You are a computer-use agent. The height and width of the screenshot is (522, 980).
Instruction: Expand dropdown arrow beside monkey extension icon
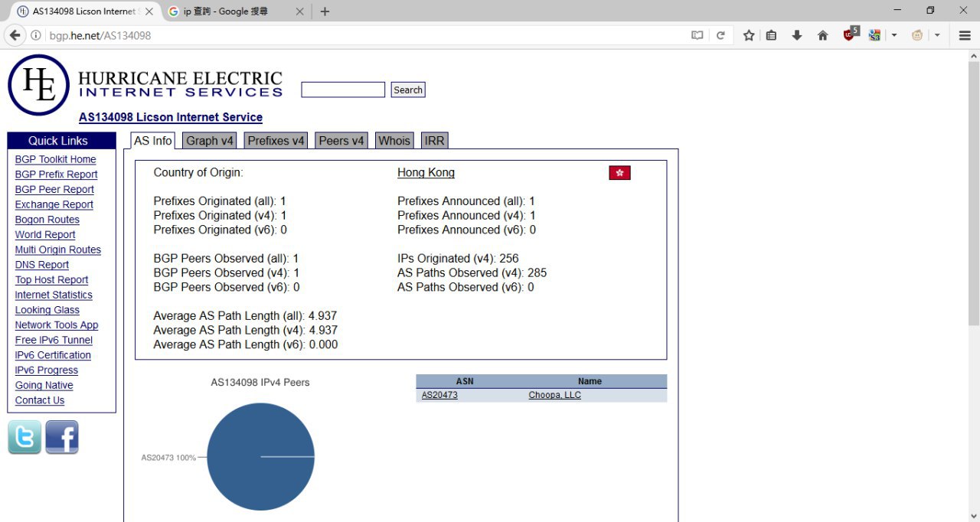(x=937, y=35)
